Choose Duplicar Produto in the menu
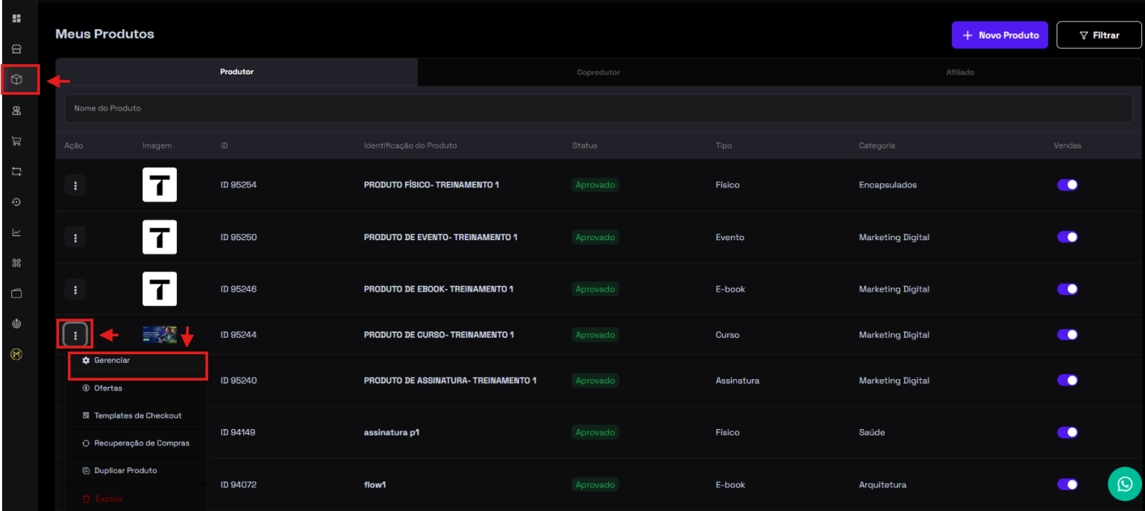Viewport: 1145px width, 511px height. 125,471
